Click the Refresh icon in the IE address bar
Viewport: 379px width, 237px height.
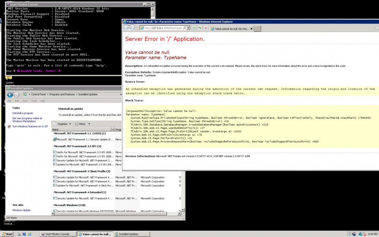coord(200,27)
